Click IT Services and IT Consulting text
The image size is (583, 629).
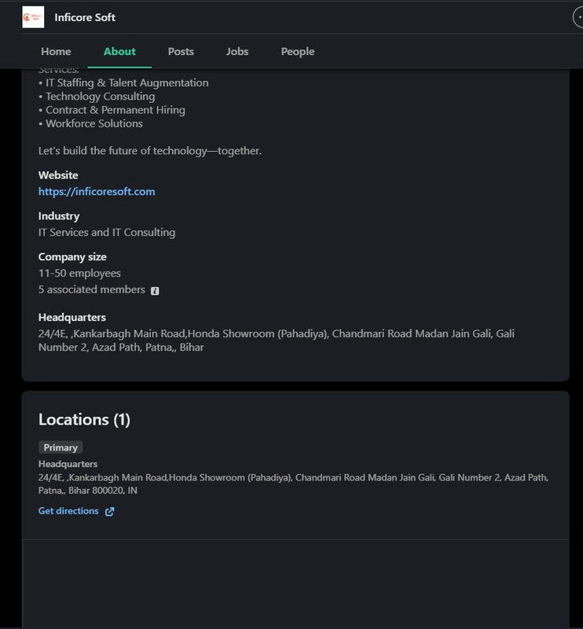[x=107, y=232]
